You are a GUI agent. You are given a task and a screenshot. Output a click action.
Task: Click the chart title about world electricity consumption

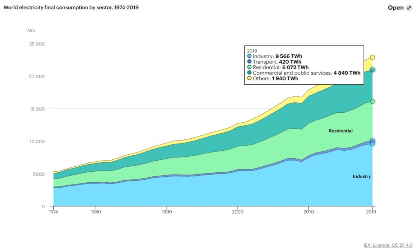[71, 7]
